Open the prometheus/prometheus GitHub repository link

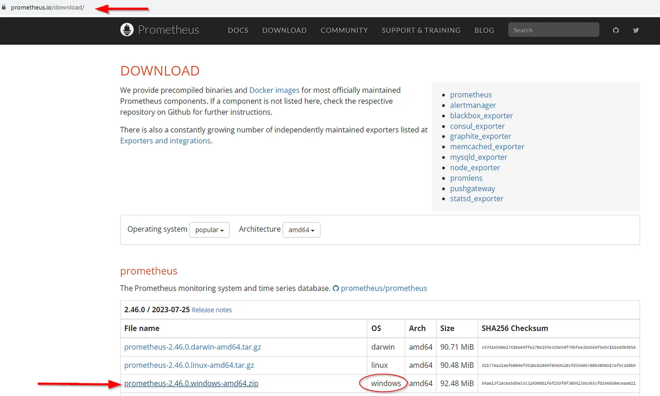click(383, 288)
